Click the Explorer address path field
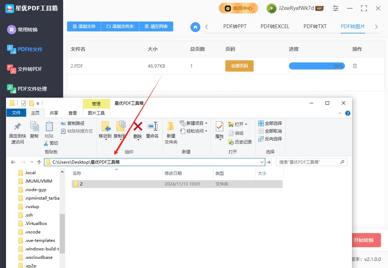The height and width of the screenshot is (268, 388). (154, 162)
